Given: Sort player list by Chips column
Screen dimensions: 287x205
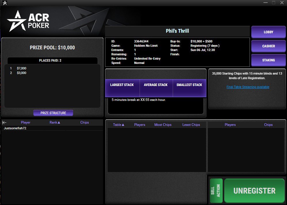Looking at the screenshot, I should tap(85, 122).
